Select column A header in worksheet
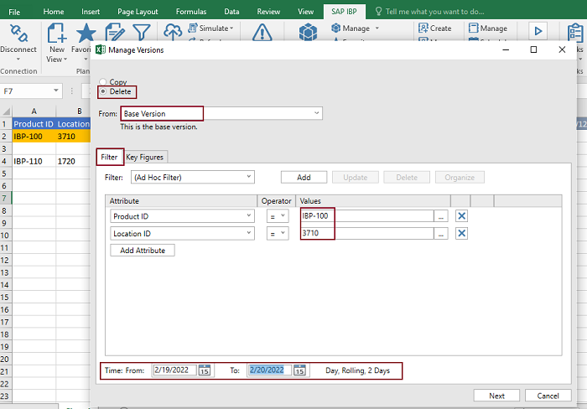587x409 pixels. (34, 111)
